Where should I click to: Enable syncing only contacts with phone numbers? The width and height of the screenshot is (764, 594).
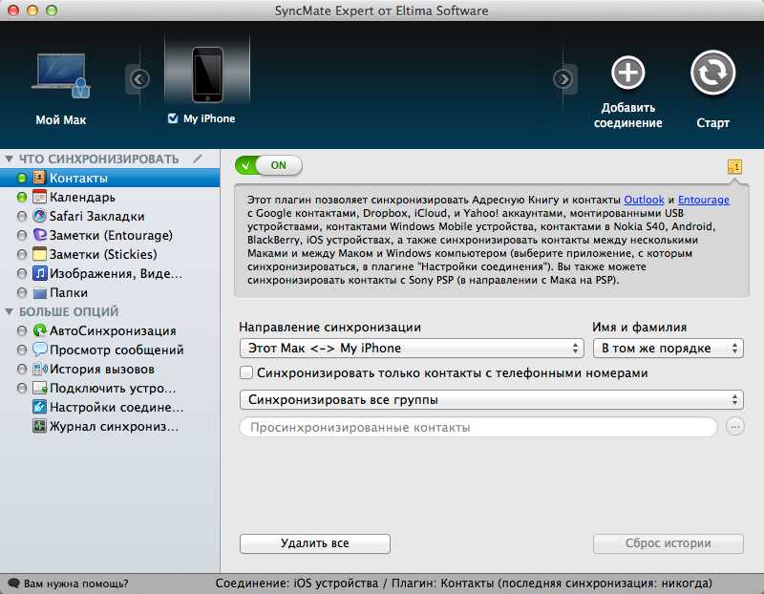point(246,372)
